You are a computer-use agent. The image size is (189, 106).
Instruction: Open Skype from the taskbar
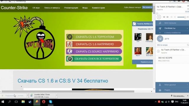[x=50, y=102]
